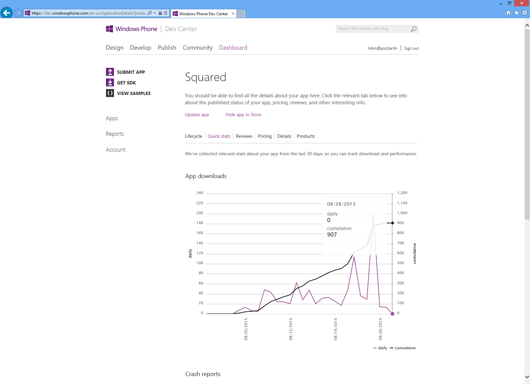
Task: Open the Community menu
Action: pos(198,48)
